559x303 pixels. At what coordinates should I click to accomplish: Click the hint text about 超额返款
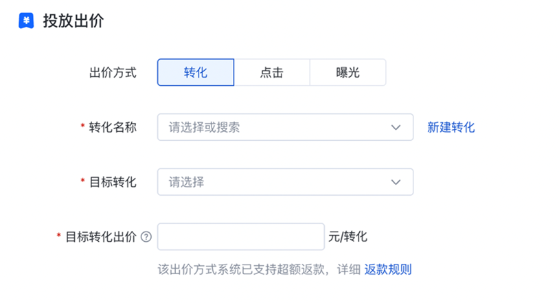click(247, 269)
